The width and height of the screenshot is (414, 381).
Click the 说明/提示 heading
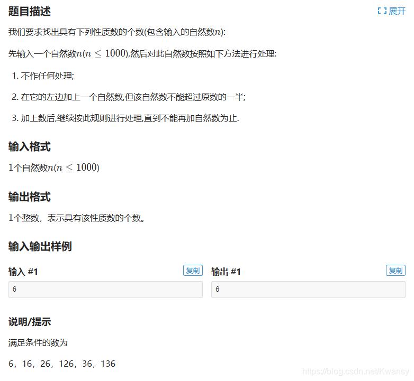click(x=30, y=322)
